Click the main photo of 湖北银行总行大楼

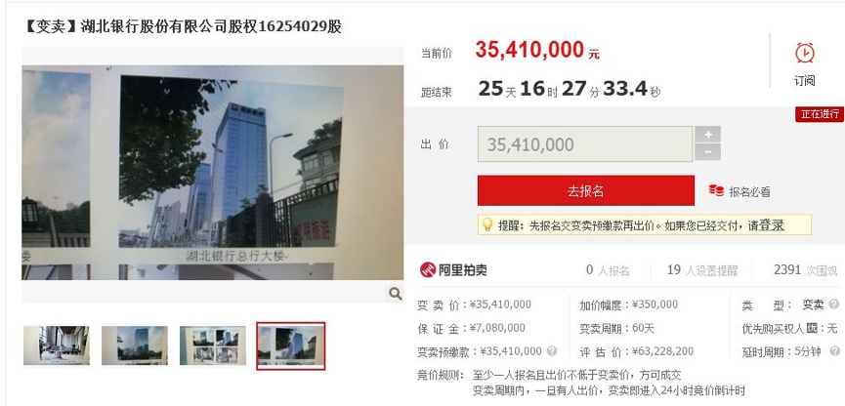[x=213, y=173]
